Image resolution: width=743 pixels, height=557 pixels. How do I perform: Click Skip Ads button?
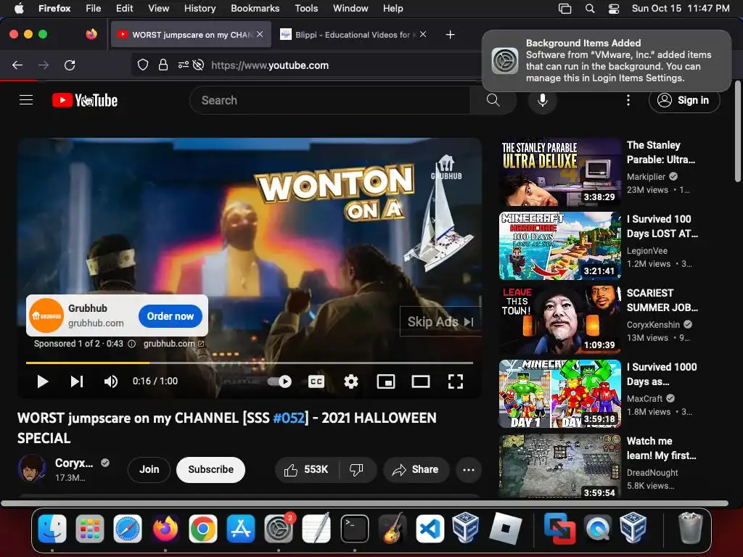click(x=440, y=322)
